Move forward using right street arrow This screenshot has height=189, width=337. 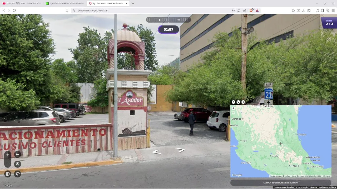180,150
